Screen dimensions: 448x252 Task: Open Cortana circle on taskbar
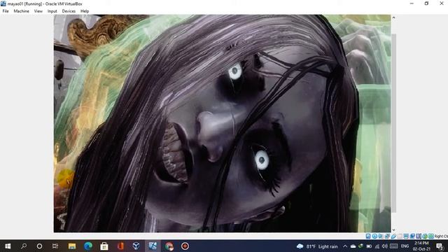[x=39, y=246]
